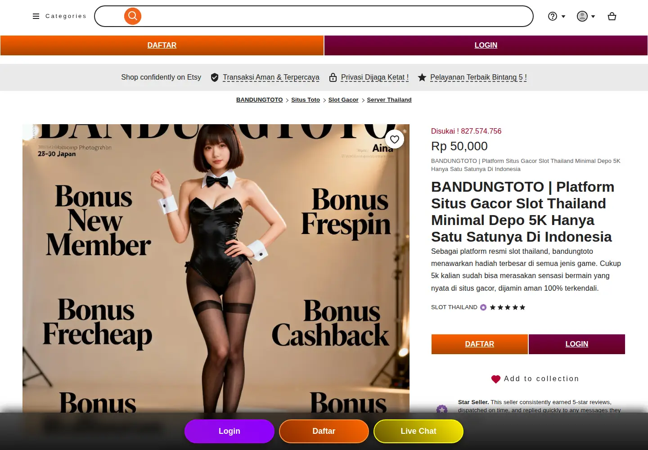The width and height of the screenshot is (648, 450).
Task: Click the main product image
Action: [x=216, y=268]
